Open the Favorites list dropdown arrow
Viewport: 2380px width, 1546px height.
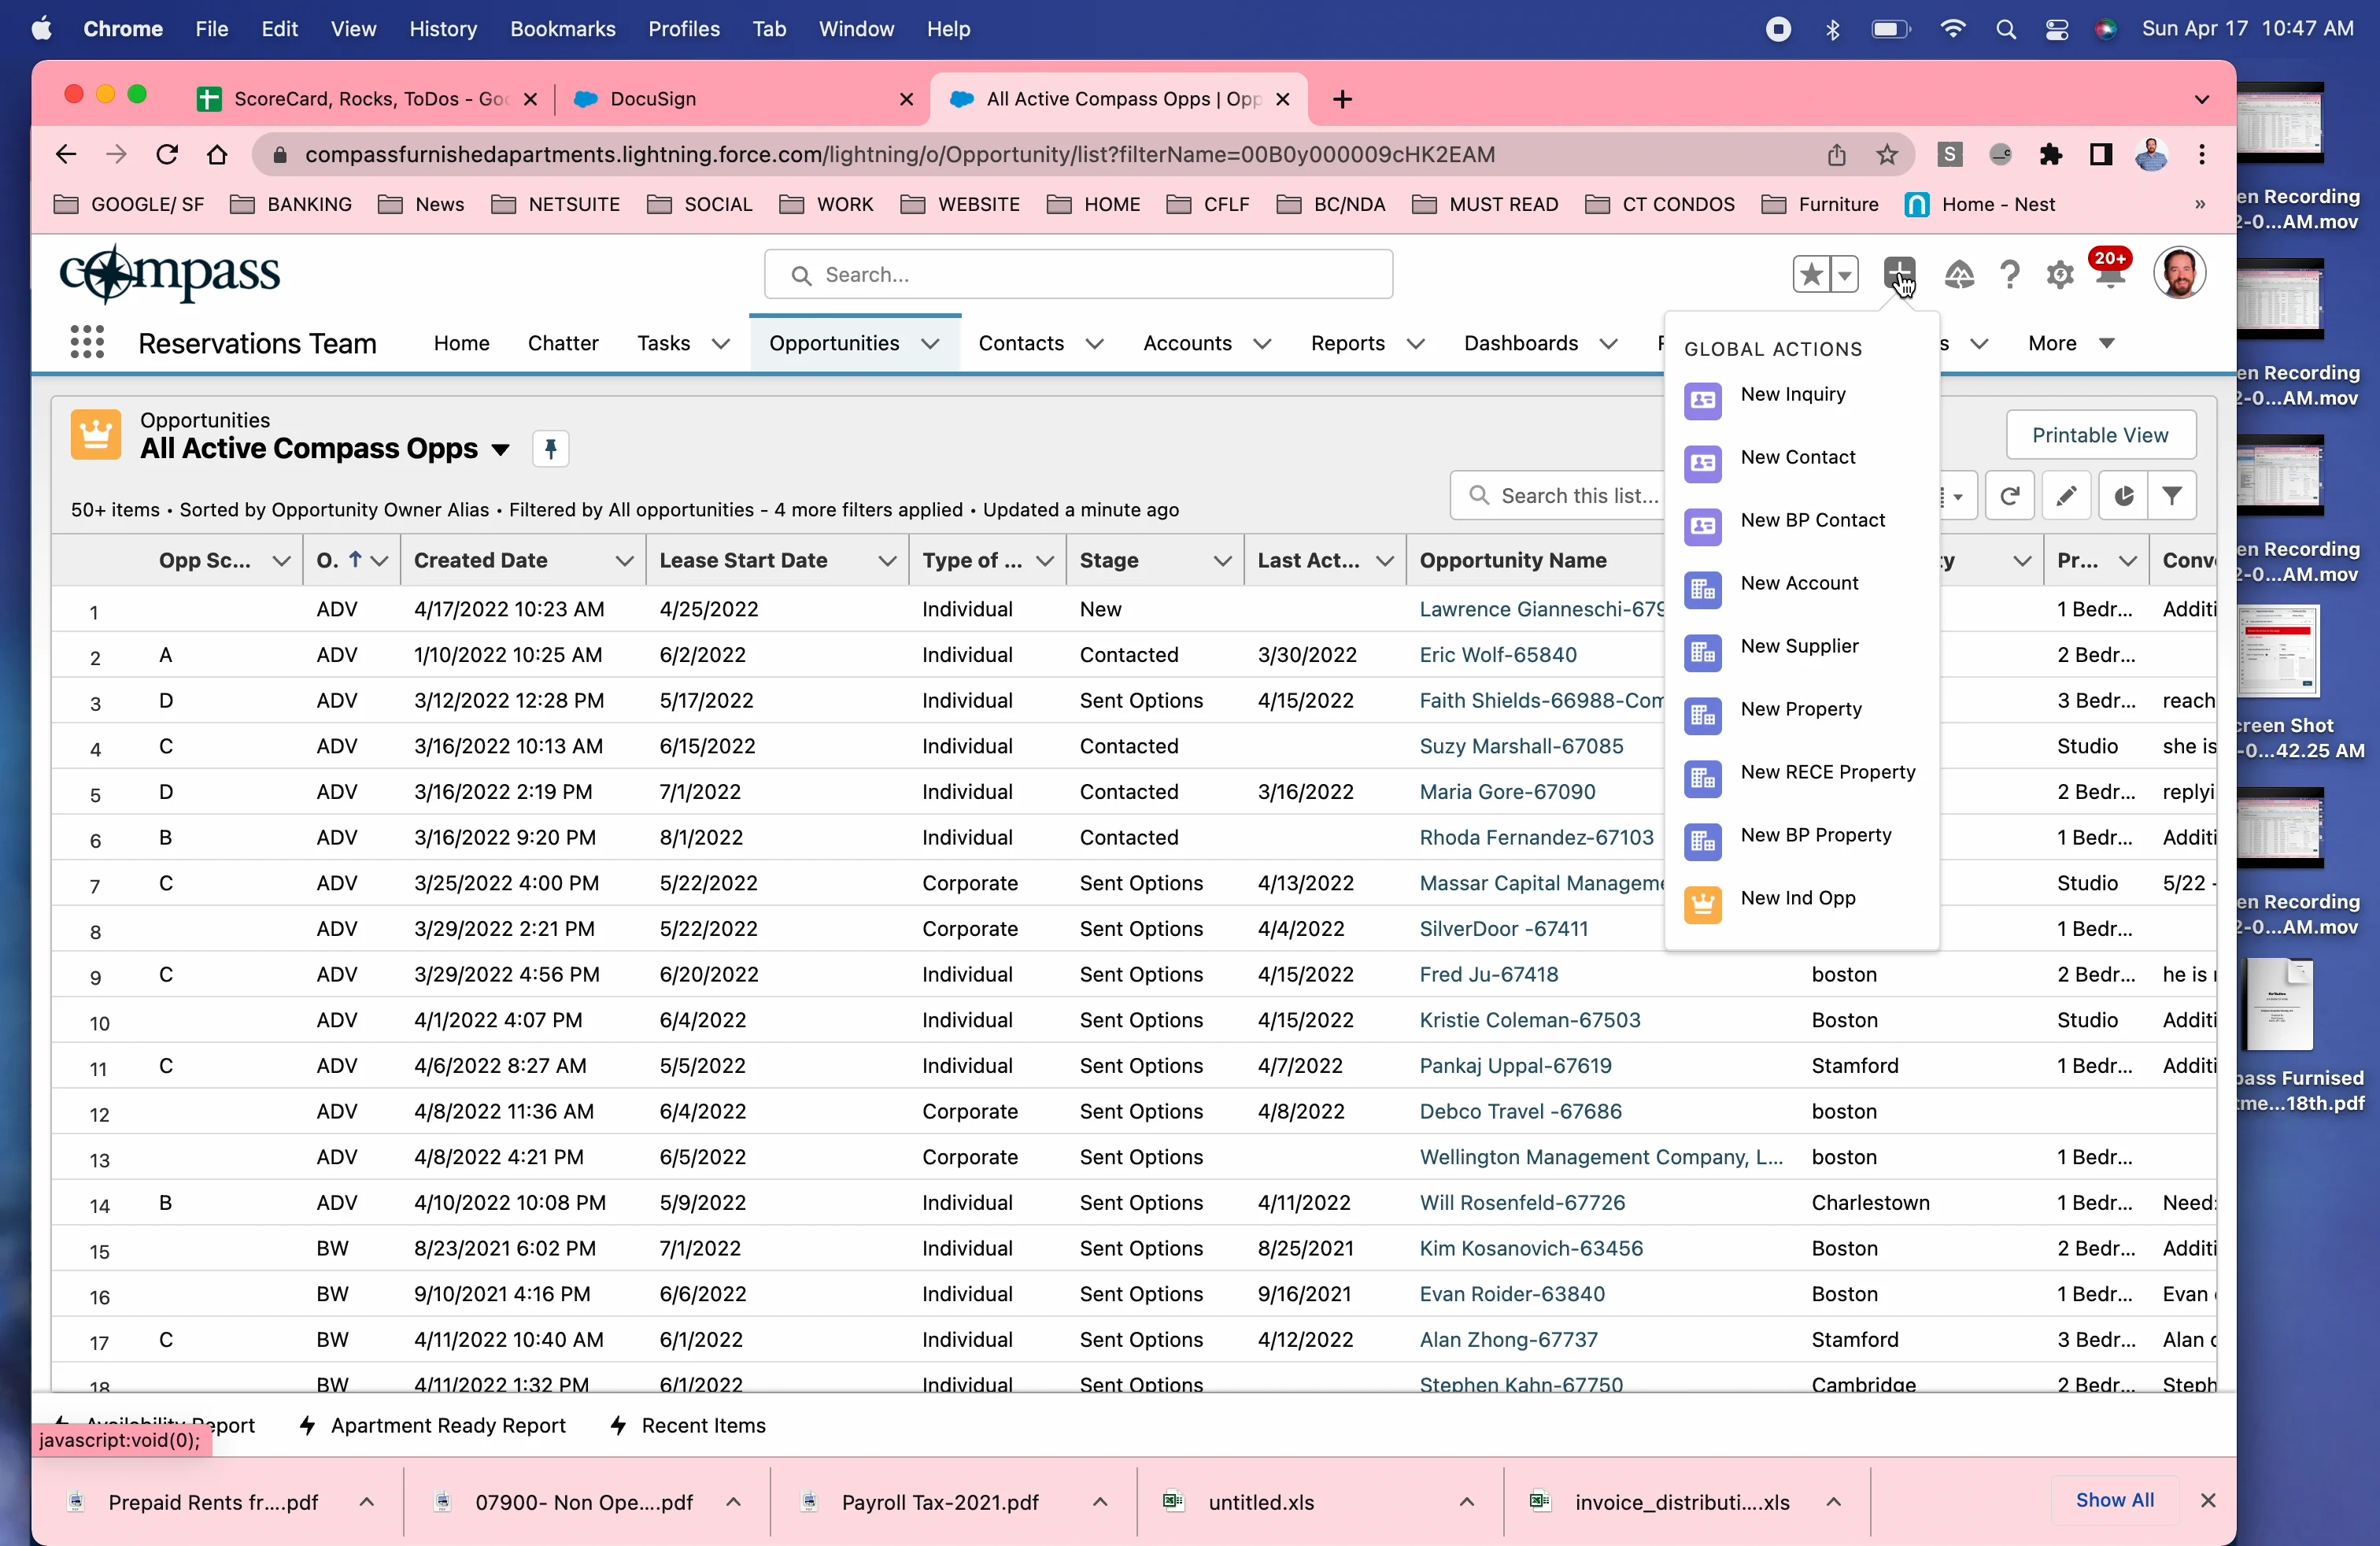1845,274
